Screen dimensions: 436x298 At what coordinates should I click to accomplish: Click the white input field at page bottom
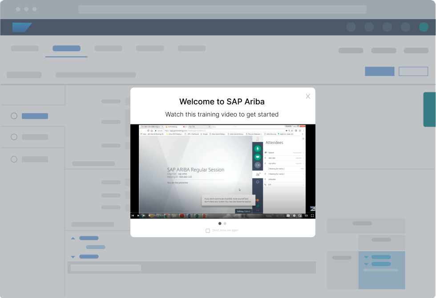coord(106,268)
